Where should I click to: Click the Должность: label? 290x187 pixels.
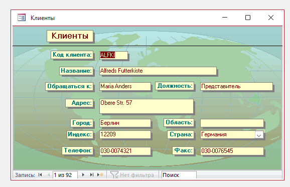(175, 86)
